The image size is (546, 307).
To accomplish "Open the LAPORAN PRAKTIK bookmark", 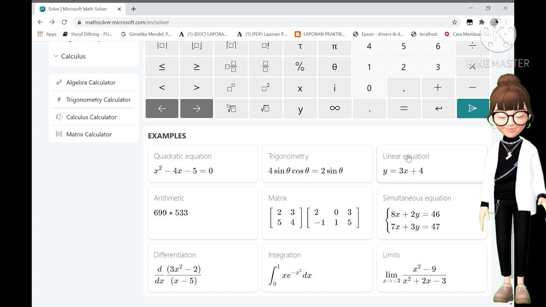I will (x=320, y=34).
